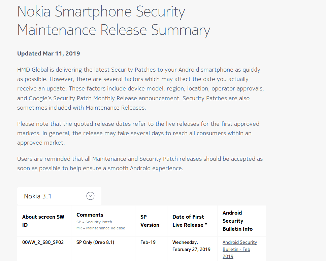The image size is (326, 261).
Task: Click the Wednesday, February 27, 2019 date cell
Action: (191, 246)
